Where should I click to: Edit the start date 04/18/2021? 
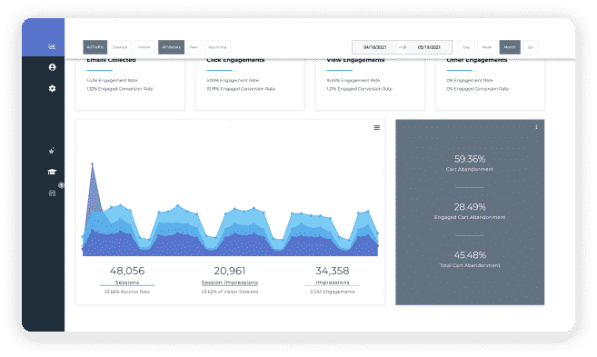click(374, 47)
